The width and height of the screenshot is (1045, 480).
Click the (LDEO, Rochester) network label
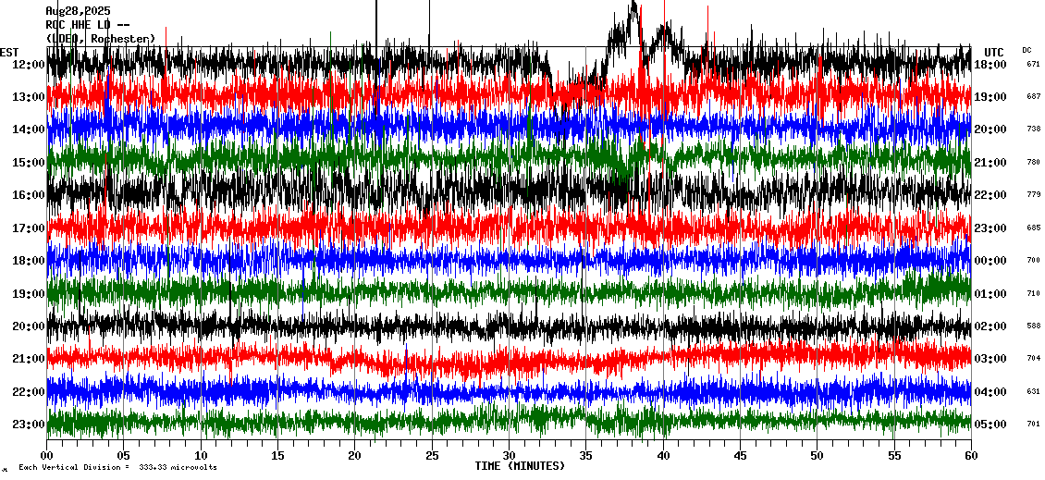(x=101, y=38)
